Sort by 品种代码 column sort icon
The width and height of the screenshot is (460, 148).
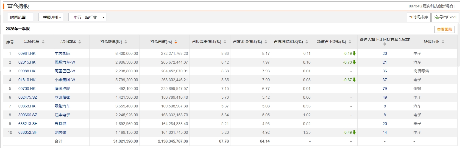pyautogui.click(x=43, y=42)
